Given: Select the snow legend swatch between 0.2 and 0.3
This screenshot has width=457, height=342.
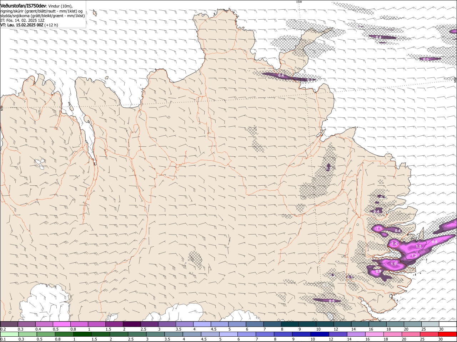Looking at the screenshot, I should (x=9, y=324).
